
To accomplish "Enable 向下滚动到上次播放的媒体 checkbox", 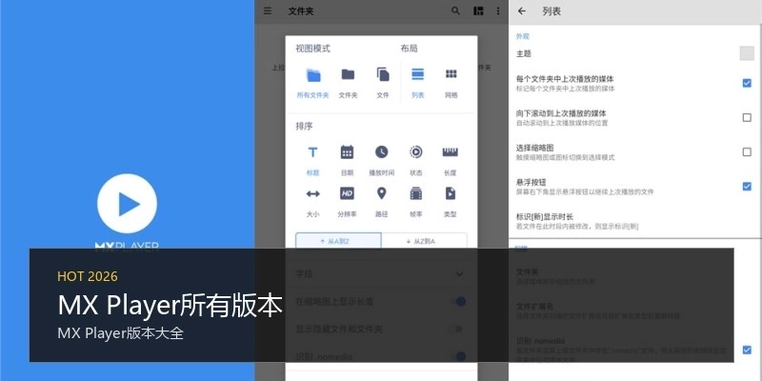I will point(747,117).
